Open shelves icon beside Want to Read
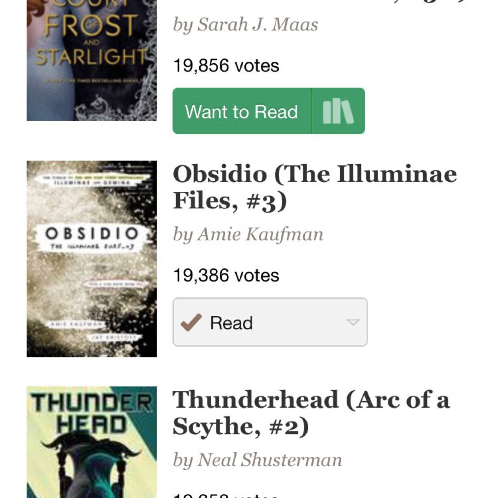 (338, 111)
